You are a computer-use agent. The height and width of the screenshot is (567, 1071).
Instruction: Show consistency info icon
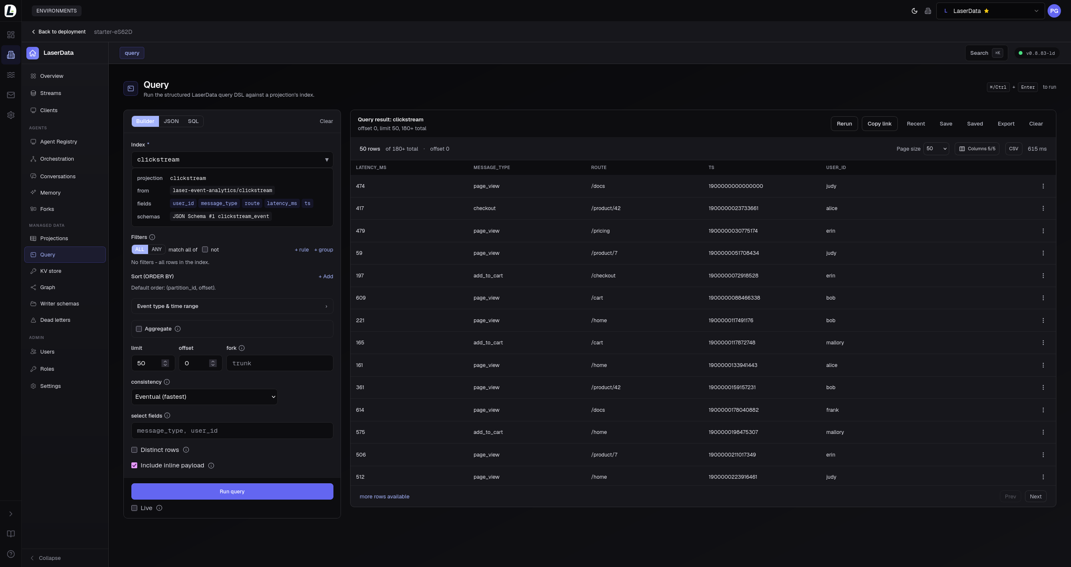pyautogui.click(x=167, y=382)
